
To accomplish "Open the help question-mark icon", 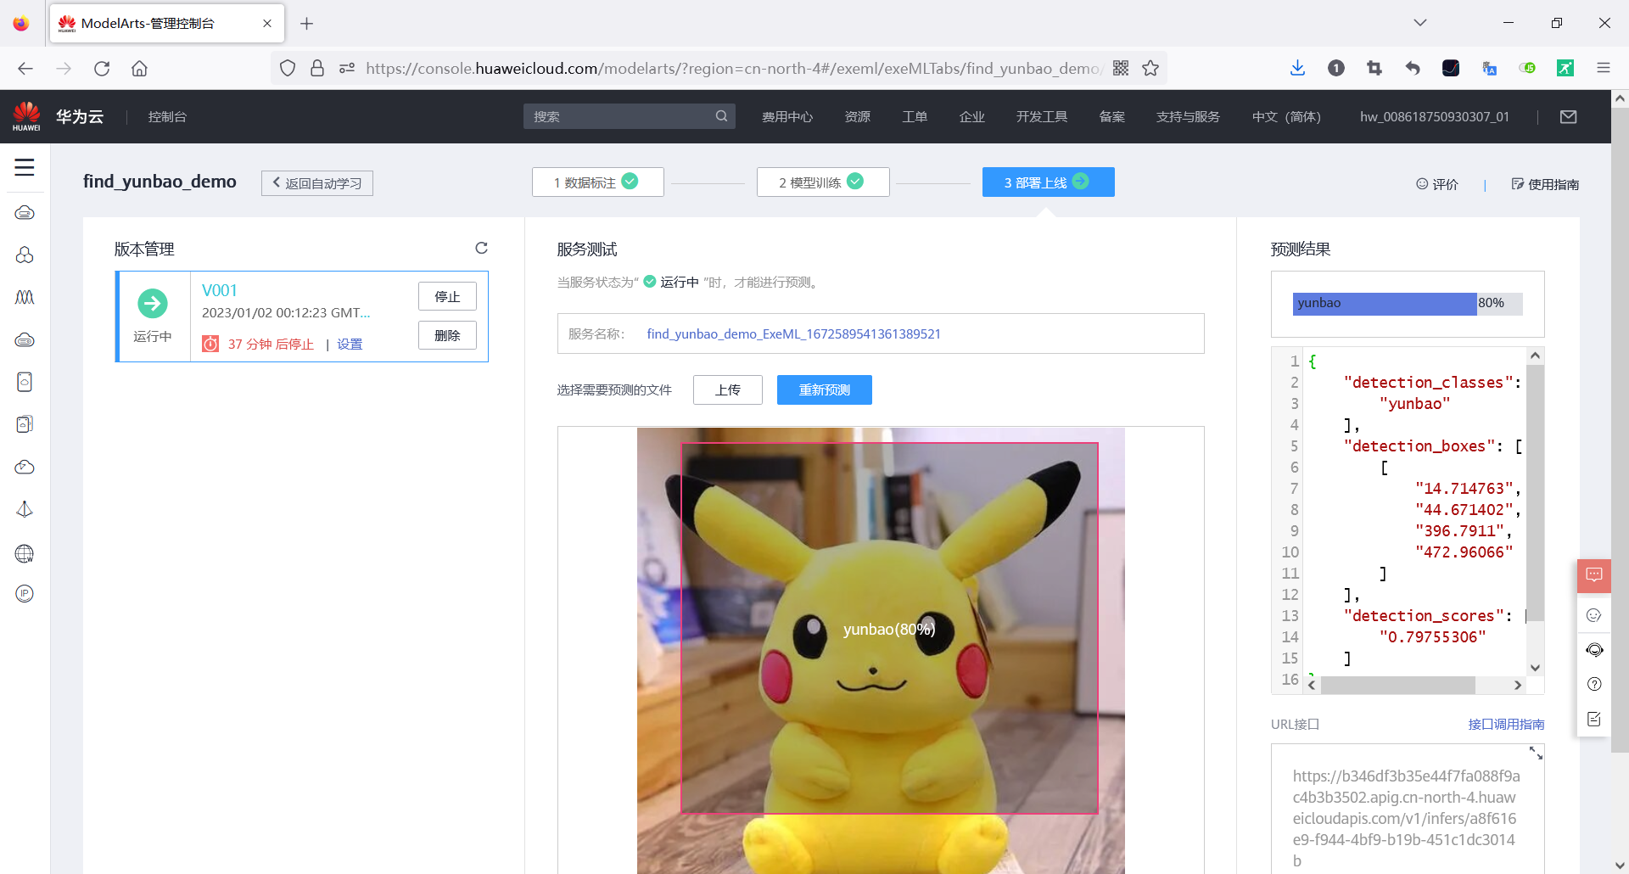I will (1594, 684).
